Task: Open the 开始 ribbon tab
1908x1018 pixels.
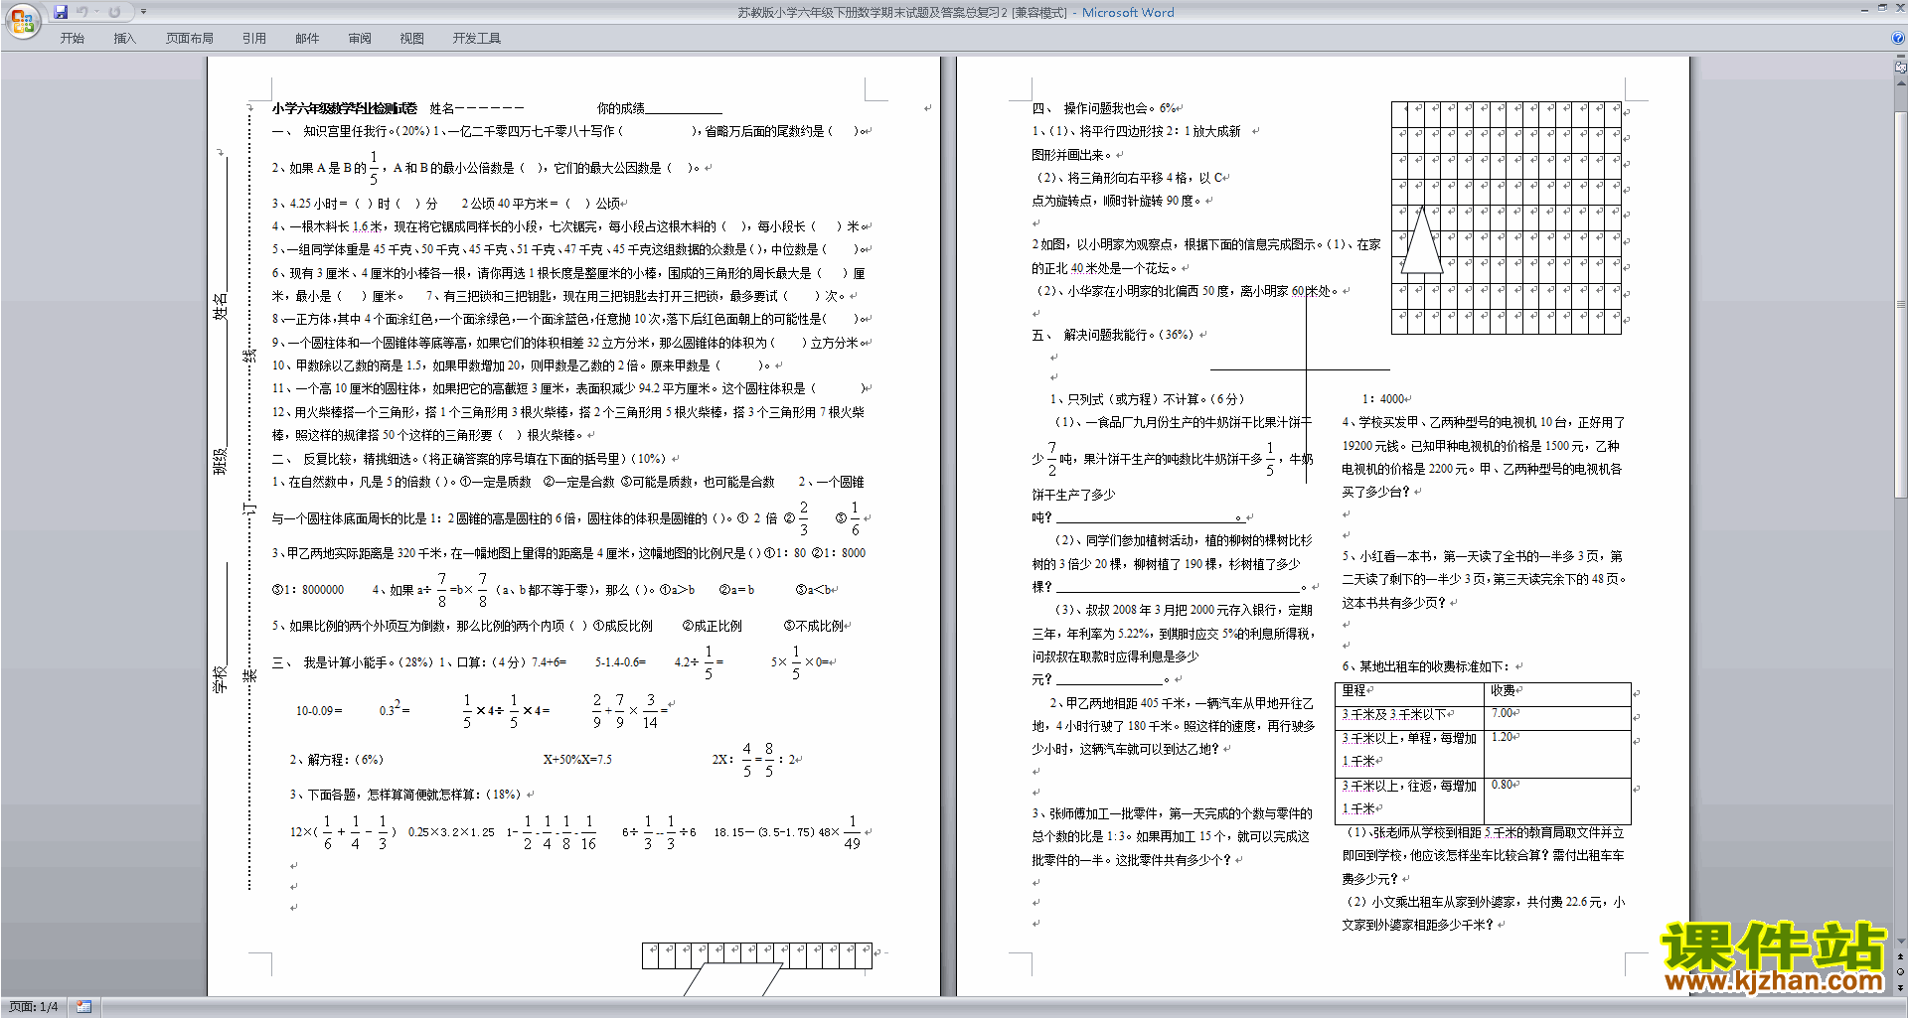Action: click(72, 39)
